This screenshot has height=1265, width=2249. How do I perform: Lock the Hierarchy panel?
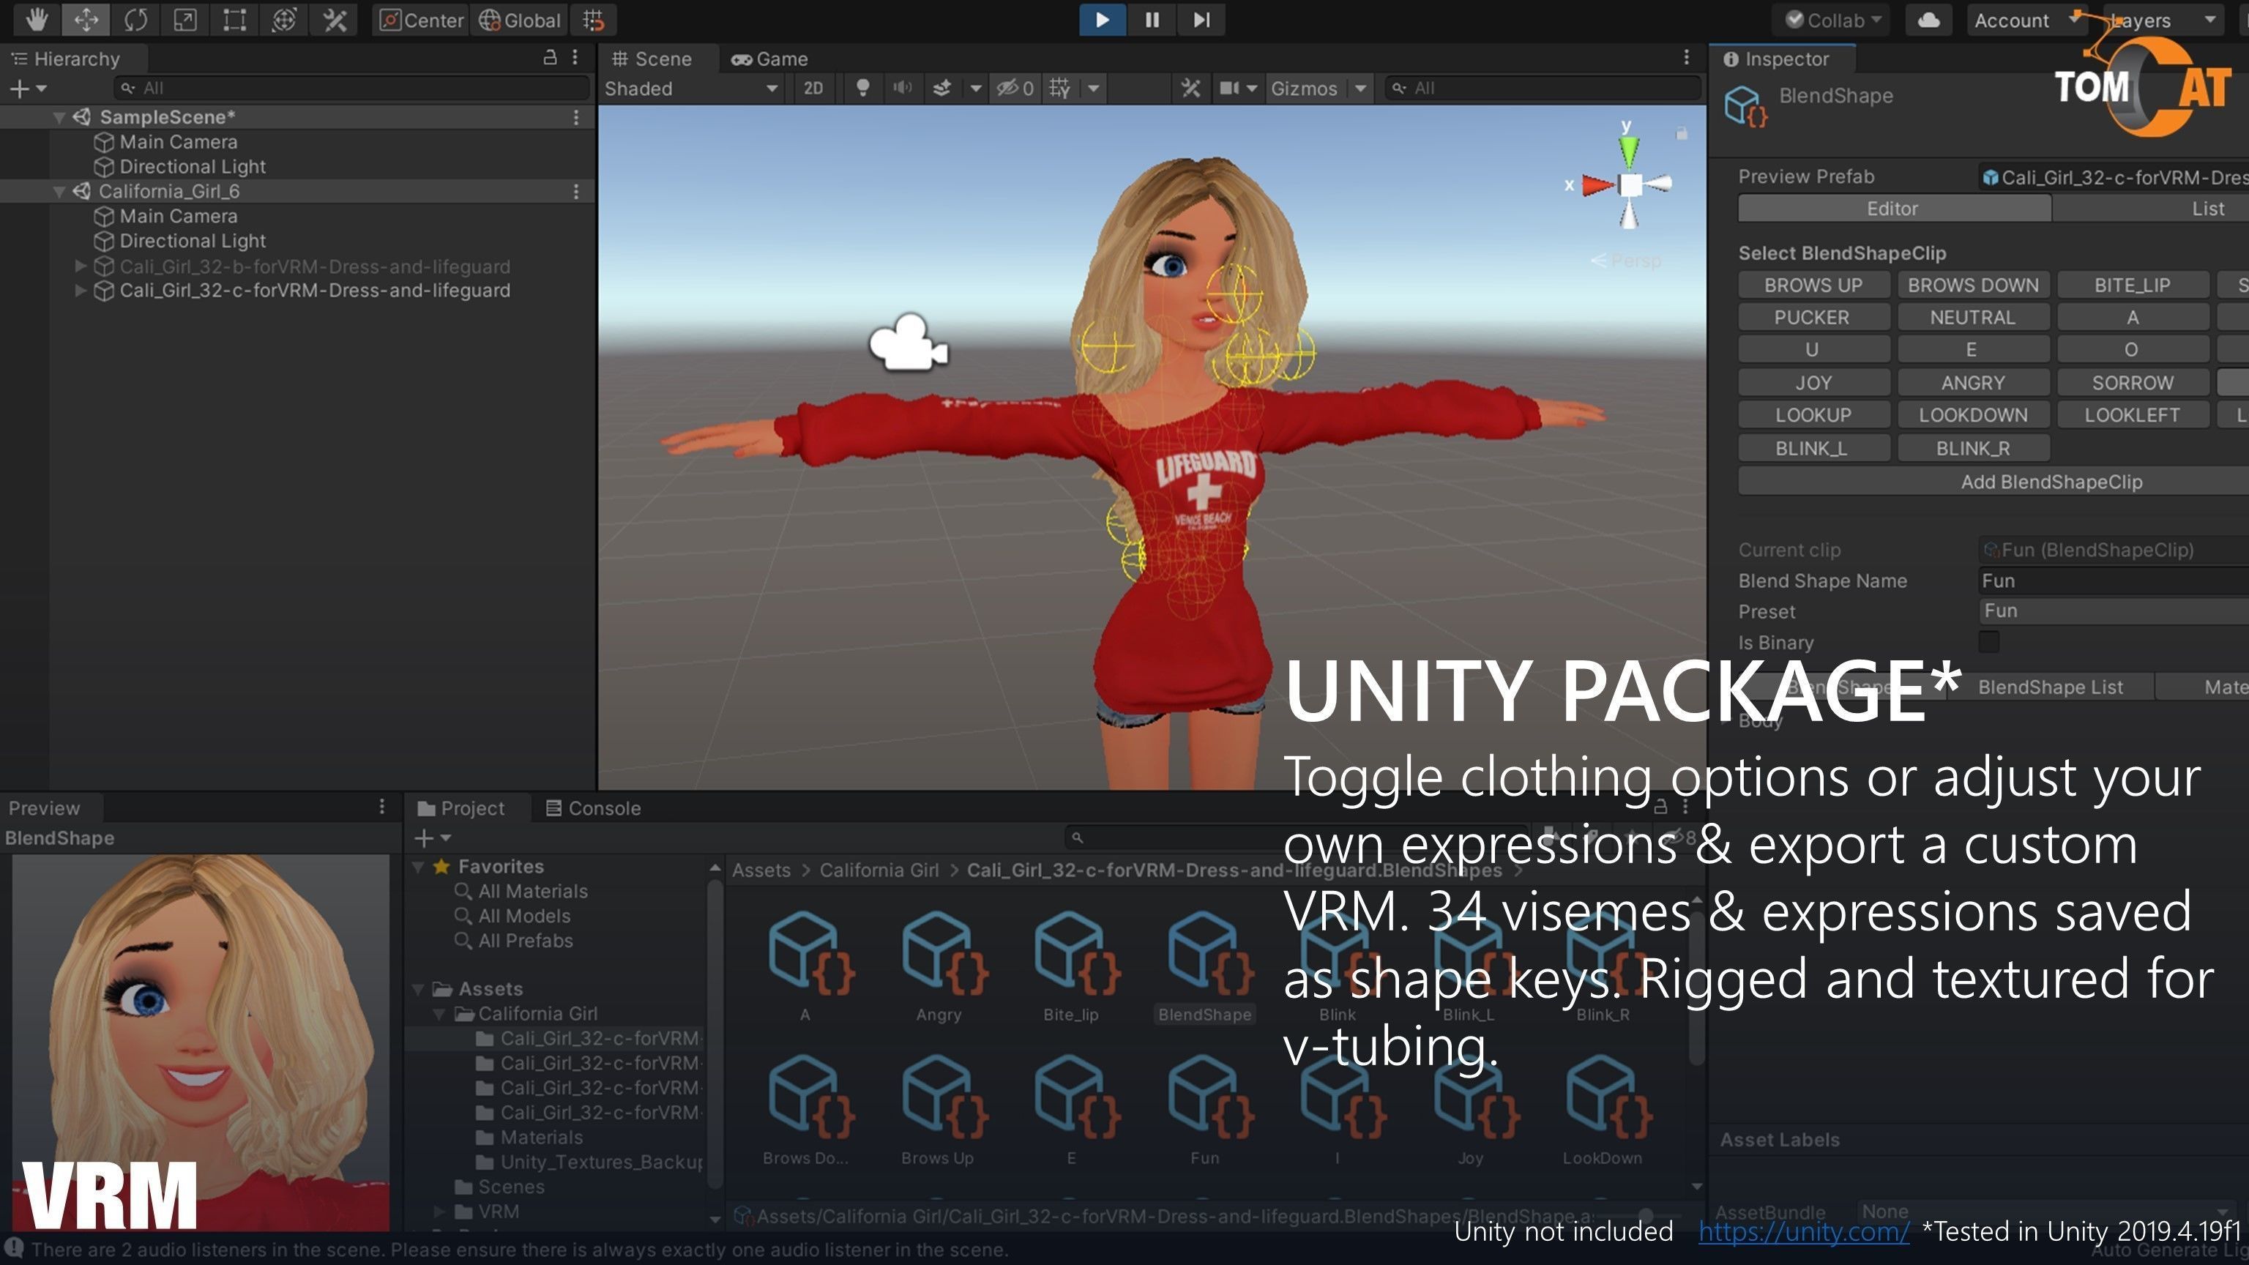pyautogui.click(x=550, y=58)
